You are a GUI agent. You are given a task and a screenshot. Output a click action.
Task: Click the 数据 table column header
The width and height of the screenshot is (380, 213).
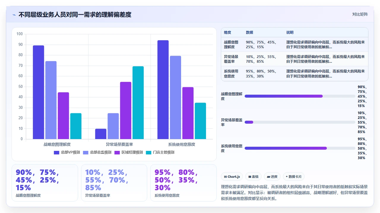click(250, 33)
